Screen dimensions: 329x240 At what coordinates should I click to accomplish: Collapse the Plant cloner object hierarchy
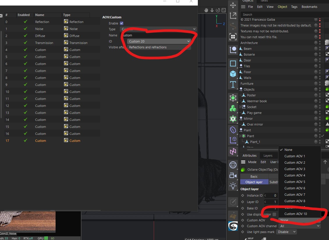click(240, 136)
